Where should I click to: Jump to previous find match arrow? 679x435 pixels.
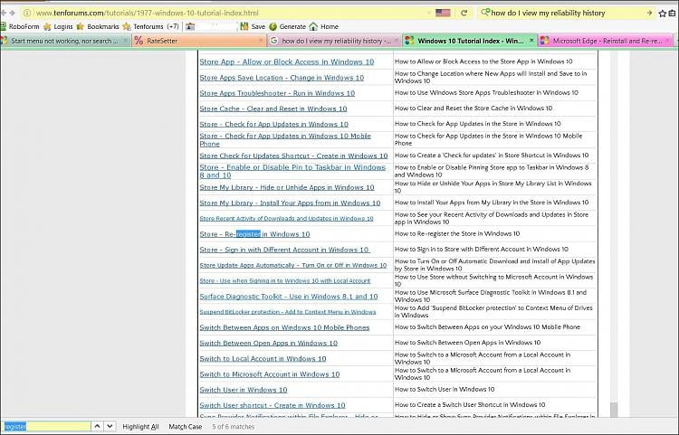[98, 426]
